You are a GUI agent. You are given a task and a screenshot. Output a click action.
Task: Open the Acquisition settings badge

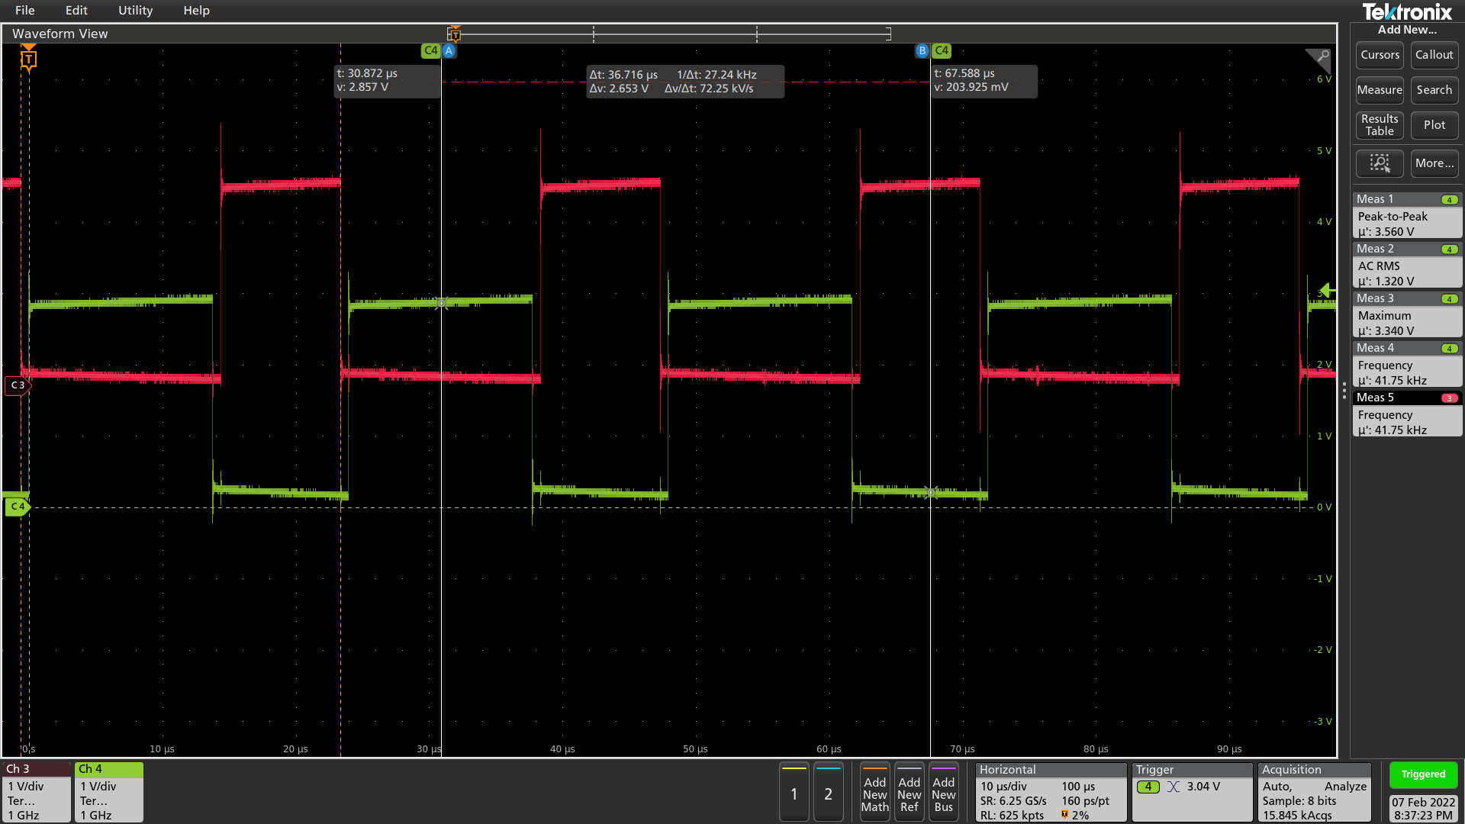point(1314,793)
